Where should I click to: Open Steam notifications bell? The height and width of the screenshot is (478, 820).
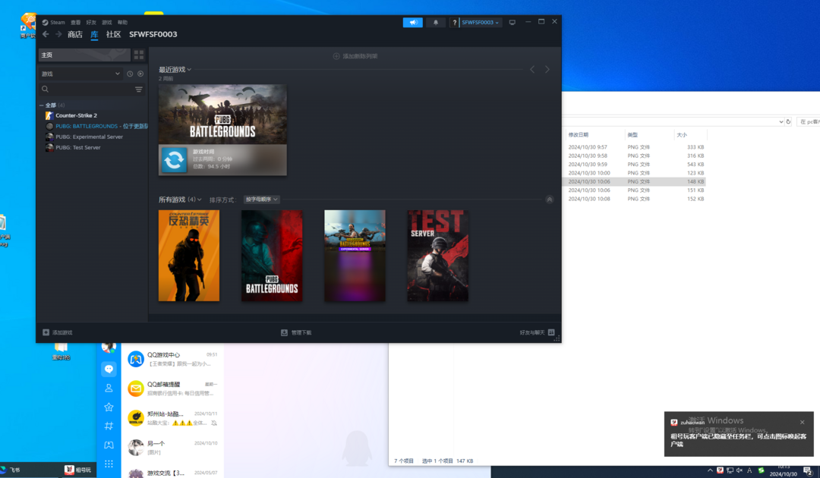[436, 23]
